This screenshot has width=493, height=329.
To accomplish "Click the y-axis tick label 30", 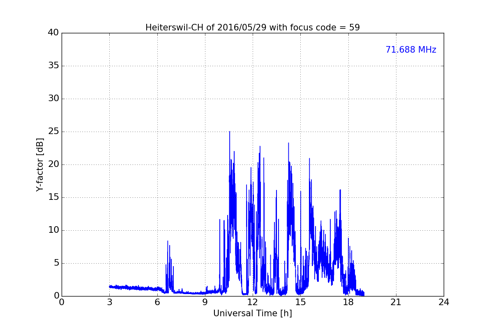I will (53, 99).
